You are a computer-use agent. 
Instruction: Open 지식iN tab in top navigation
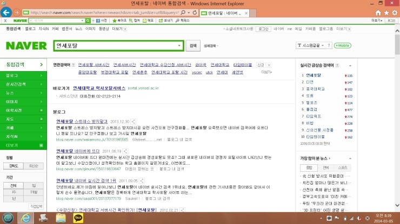point(43,29)
